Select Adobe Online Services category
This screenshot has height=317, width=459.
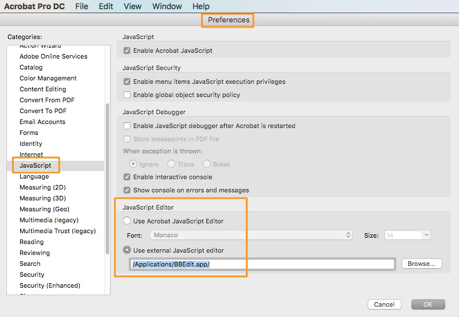[x=53, y=56]
